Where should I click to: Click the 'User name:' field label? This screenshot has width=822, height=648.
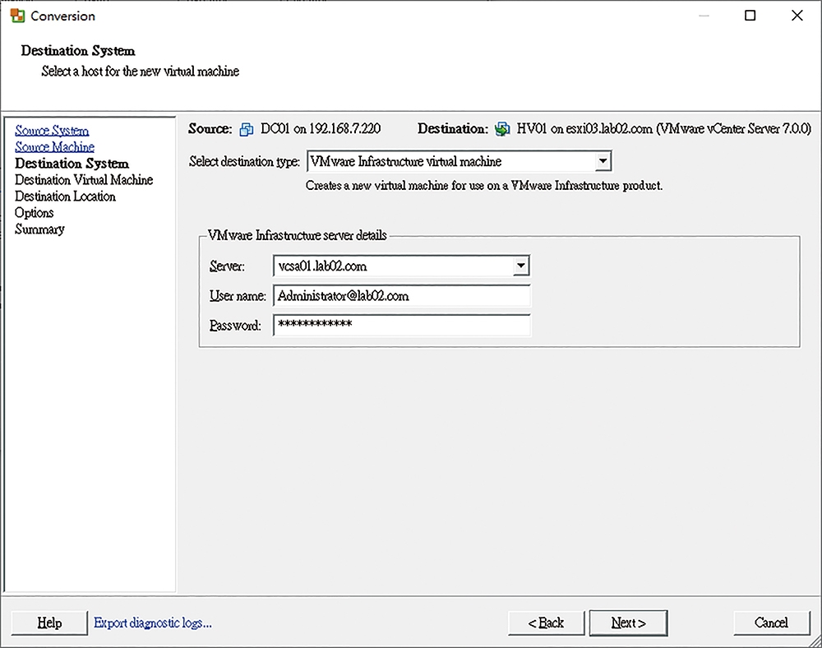pos(238,296)
